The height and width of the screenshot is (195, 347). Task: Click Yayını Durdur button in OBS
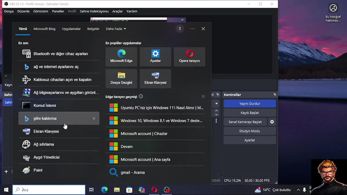250,103
